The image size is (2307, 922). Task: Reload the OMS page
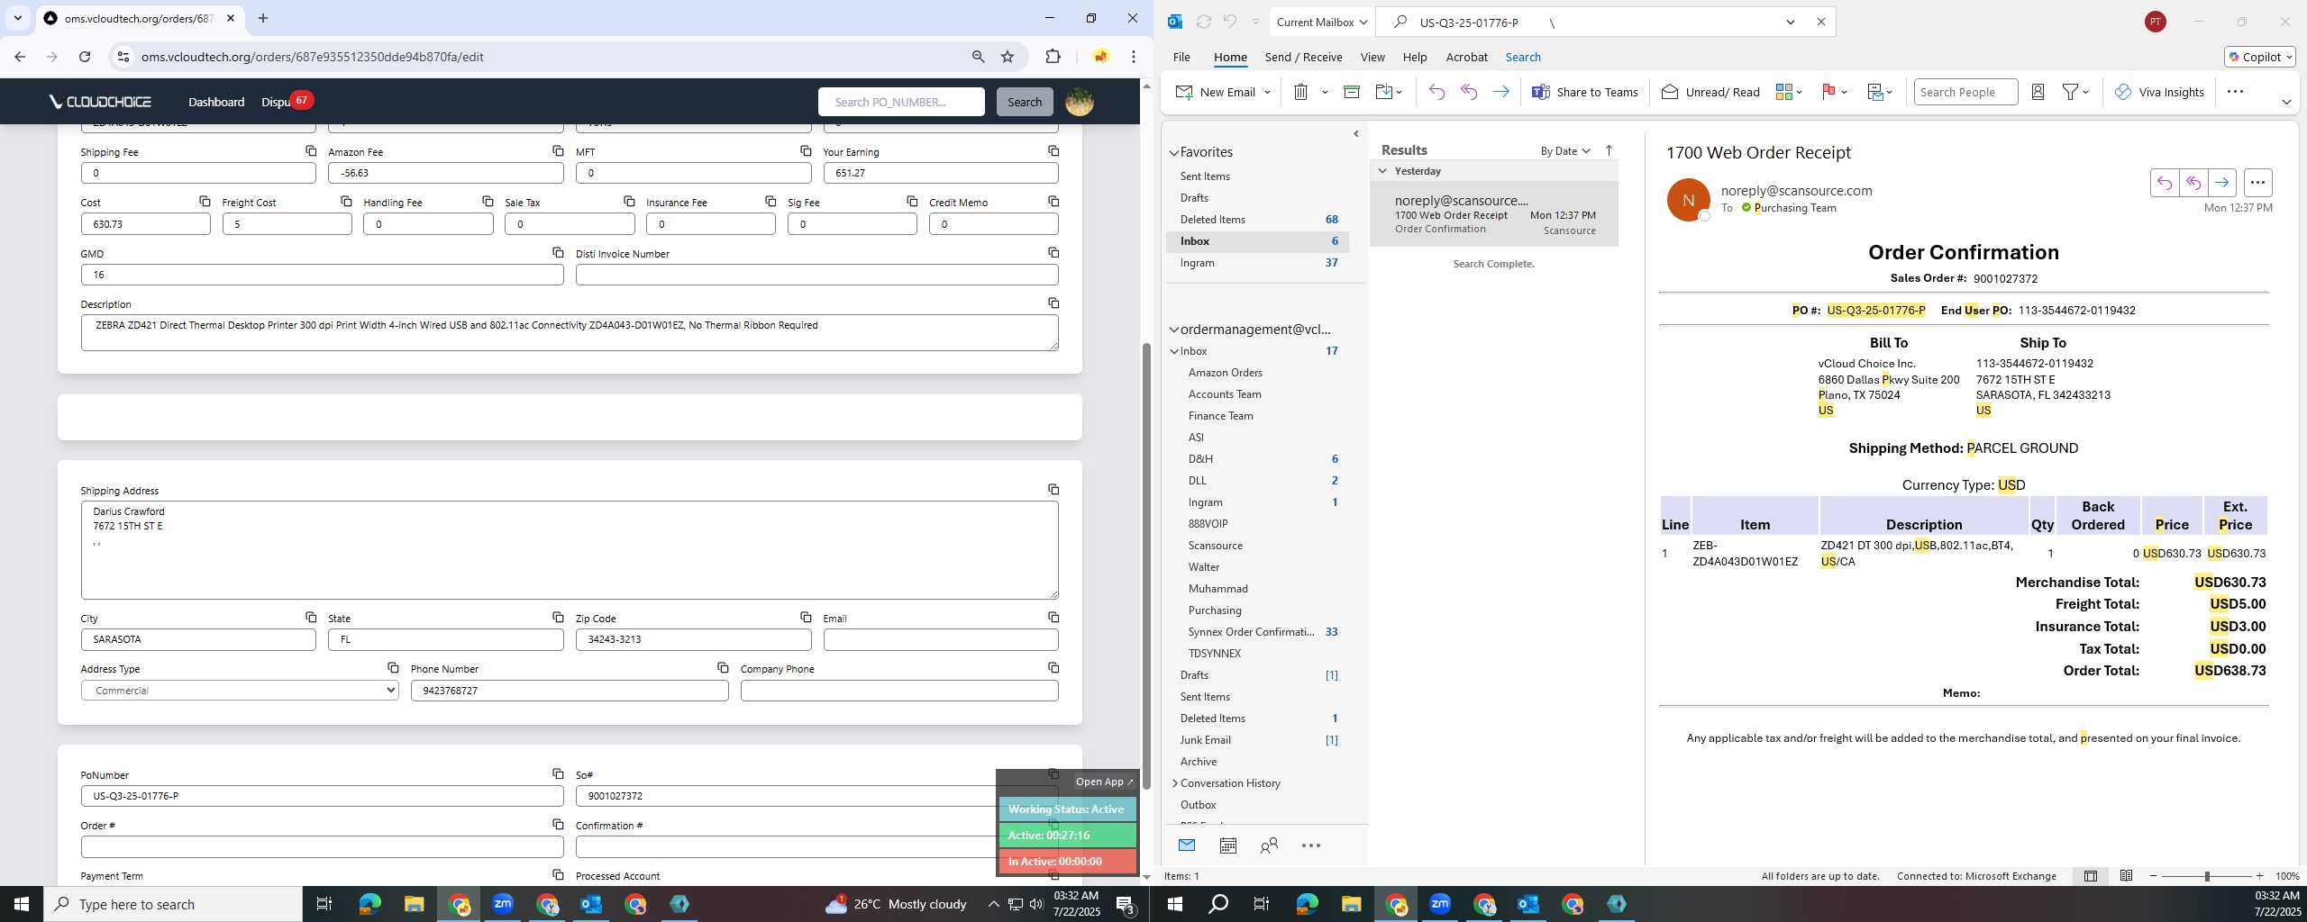click(85, 57)
